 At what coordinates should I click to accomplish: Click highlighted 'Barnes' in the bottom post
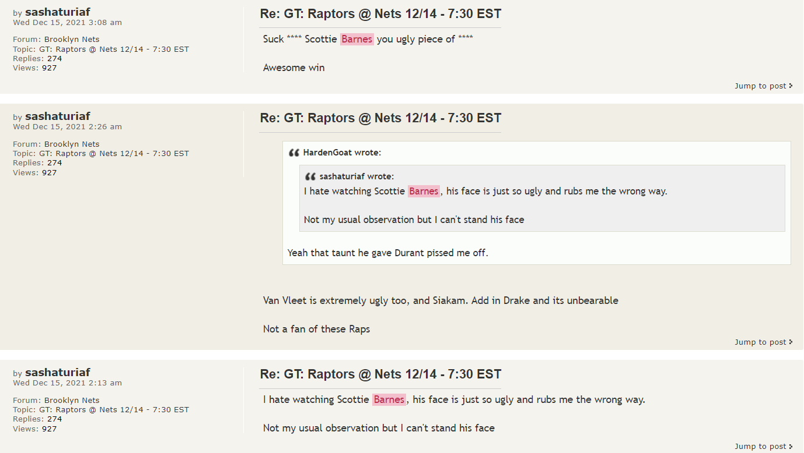389,399
